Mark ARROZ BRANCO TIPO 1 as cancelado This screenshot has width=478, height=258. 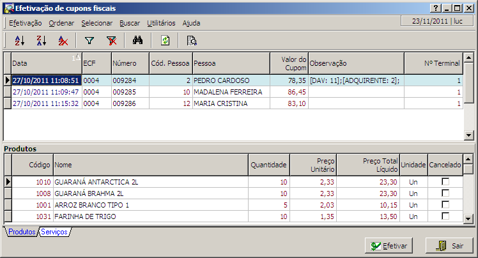click(445, 205)
